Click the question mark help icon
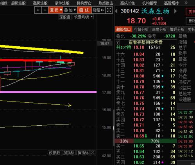 point(118,42)
